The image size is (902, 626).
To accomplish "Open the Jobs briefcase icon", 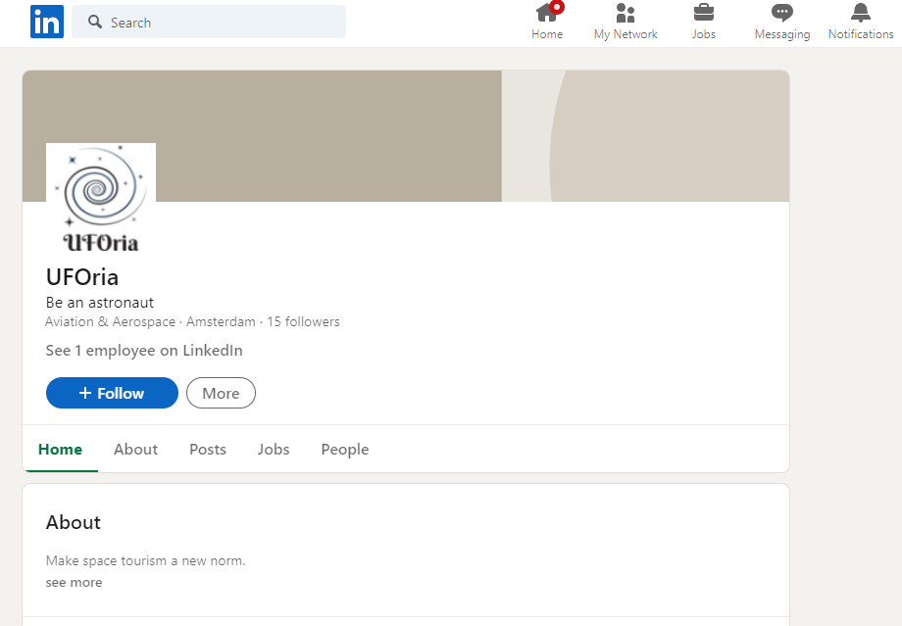I will [x=704, y=12].
